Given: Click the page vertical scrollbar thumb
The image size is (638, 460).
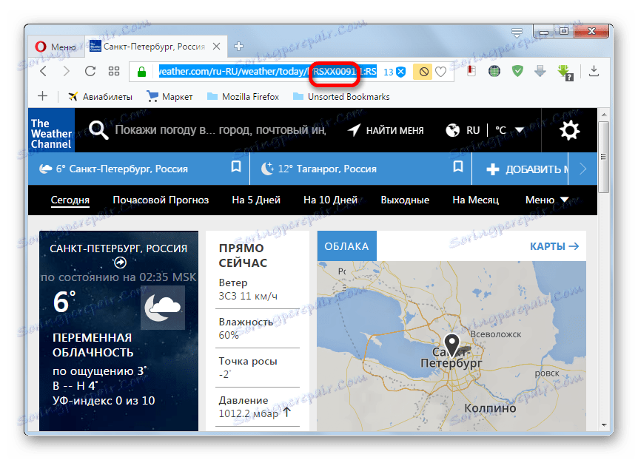Looking at the screenshot, I should click(x=604, y=157).
